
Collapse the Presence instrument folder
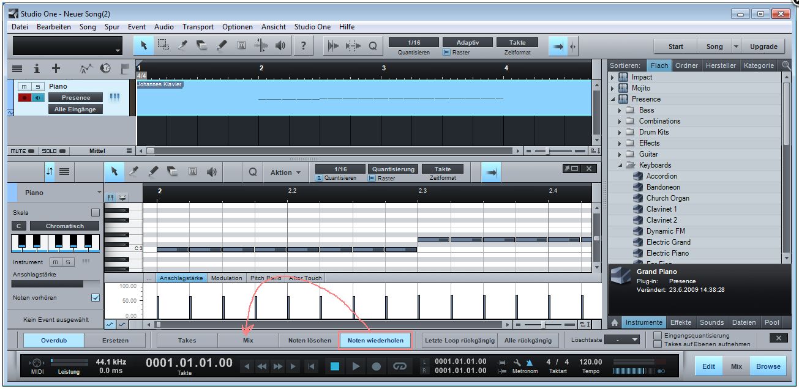point(612,99)
